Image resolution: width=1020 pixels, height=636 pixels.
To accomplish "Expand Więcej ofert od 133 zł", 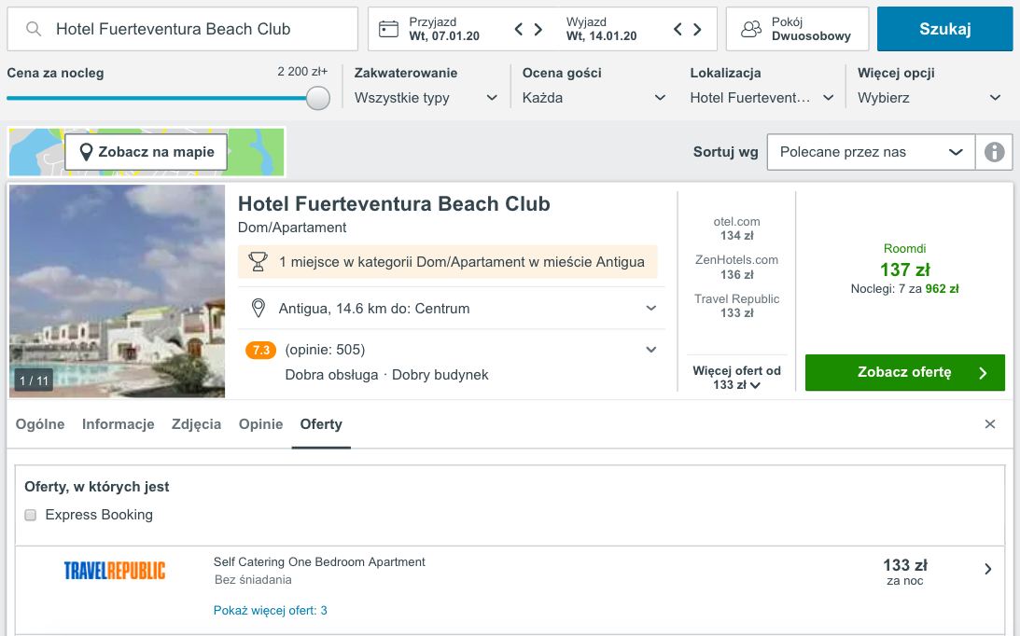I will (x=736, y=377).
